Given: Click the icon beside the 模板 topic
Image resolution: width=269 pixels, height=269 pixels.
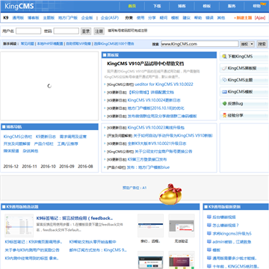Looking at the screenshot, I should click(209, 250).
